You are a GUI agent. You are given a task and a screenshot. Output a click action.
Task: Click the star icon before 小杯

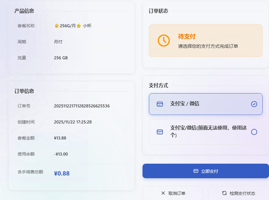pos(79,26)
